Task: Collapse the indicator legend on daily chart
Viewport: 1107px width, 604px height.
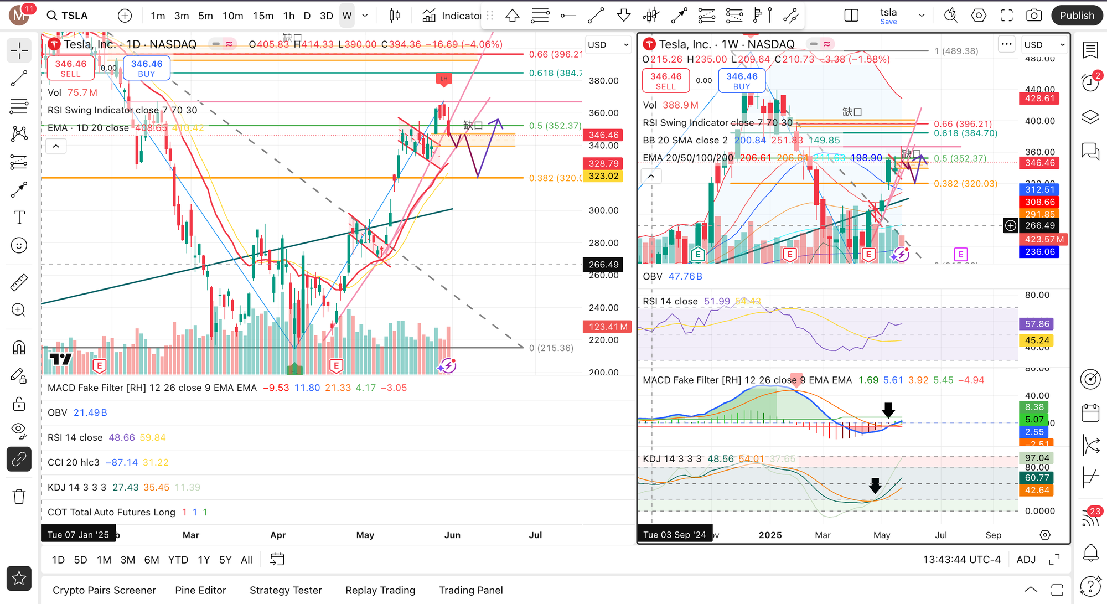Action: [56, 146]
